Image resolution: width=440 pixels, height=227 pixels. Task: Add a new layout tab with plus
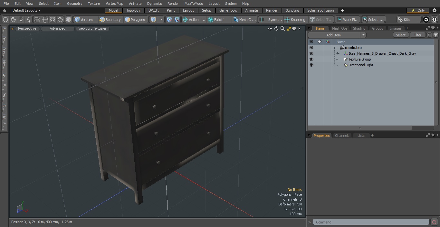coord(342,10)
